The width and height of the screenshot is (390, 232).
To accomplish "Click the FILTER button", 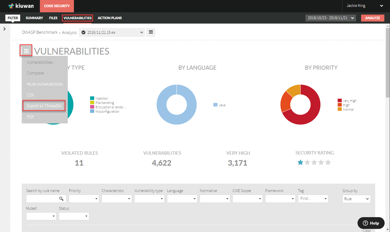I will pos(13,18).
